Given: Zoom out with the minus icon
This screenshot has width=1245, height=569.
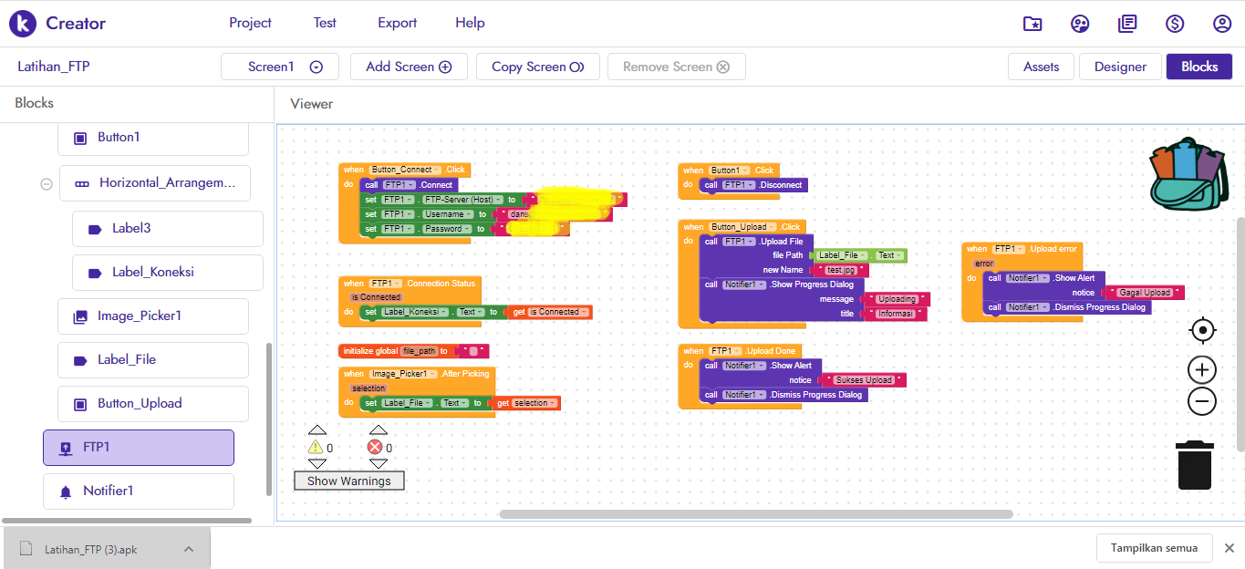Looking at the screenshot, I should pyautogui.click(x=1203, y=401).
